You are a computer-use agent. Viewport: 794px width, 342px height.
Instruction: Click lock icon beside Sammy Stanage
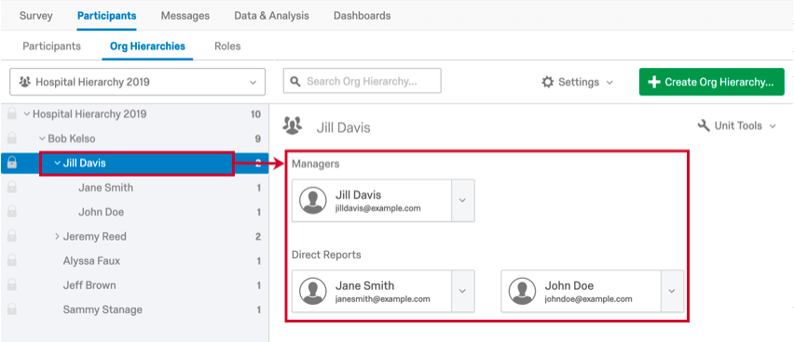[11, 309]
